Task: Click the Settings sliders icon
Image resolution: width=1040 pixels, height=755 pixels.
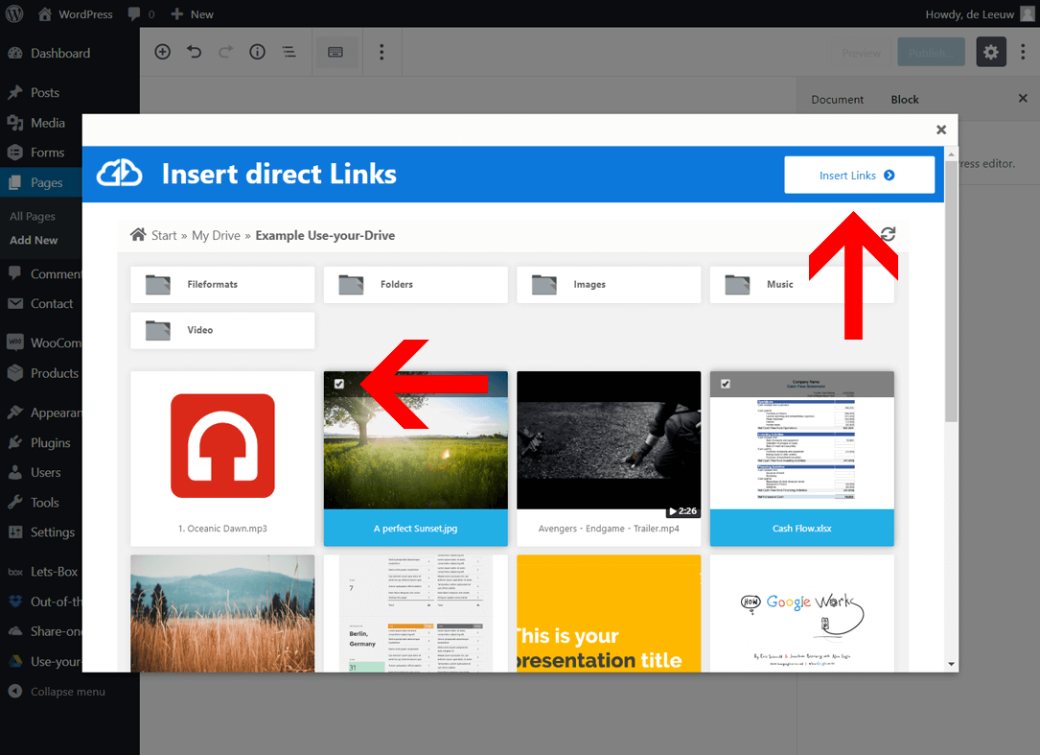Action: (x=14, y=531)
